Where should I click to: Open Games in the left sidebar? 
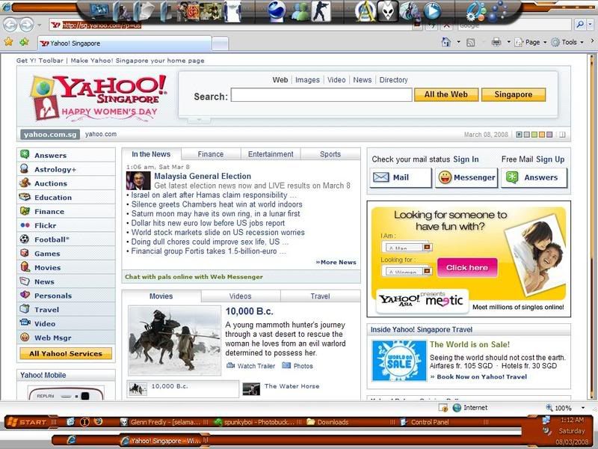(x=47, y=254)
